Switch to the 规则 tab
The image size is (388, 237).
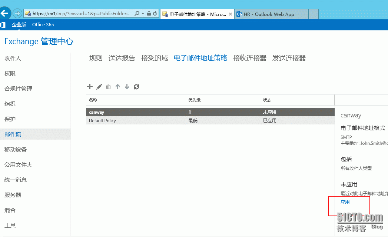pyautogui.click(x=96, y=58)
